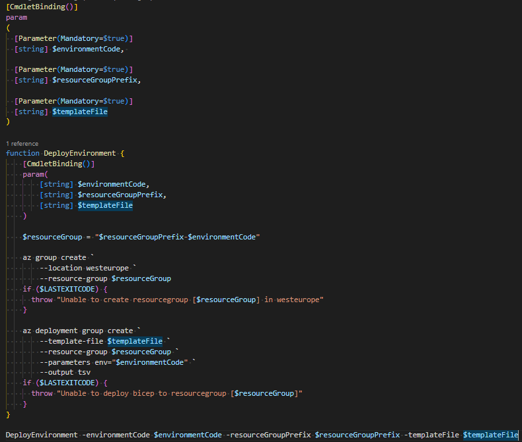Screen dimensions: 522x442
Task: Click the '1 reference' CodeLens link
Action: (x=22, y=144)
